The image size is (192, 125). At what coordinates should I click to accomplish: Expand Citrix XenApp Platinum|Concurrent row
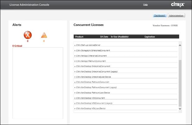[126, 61]
